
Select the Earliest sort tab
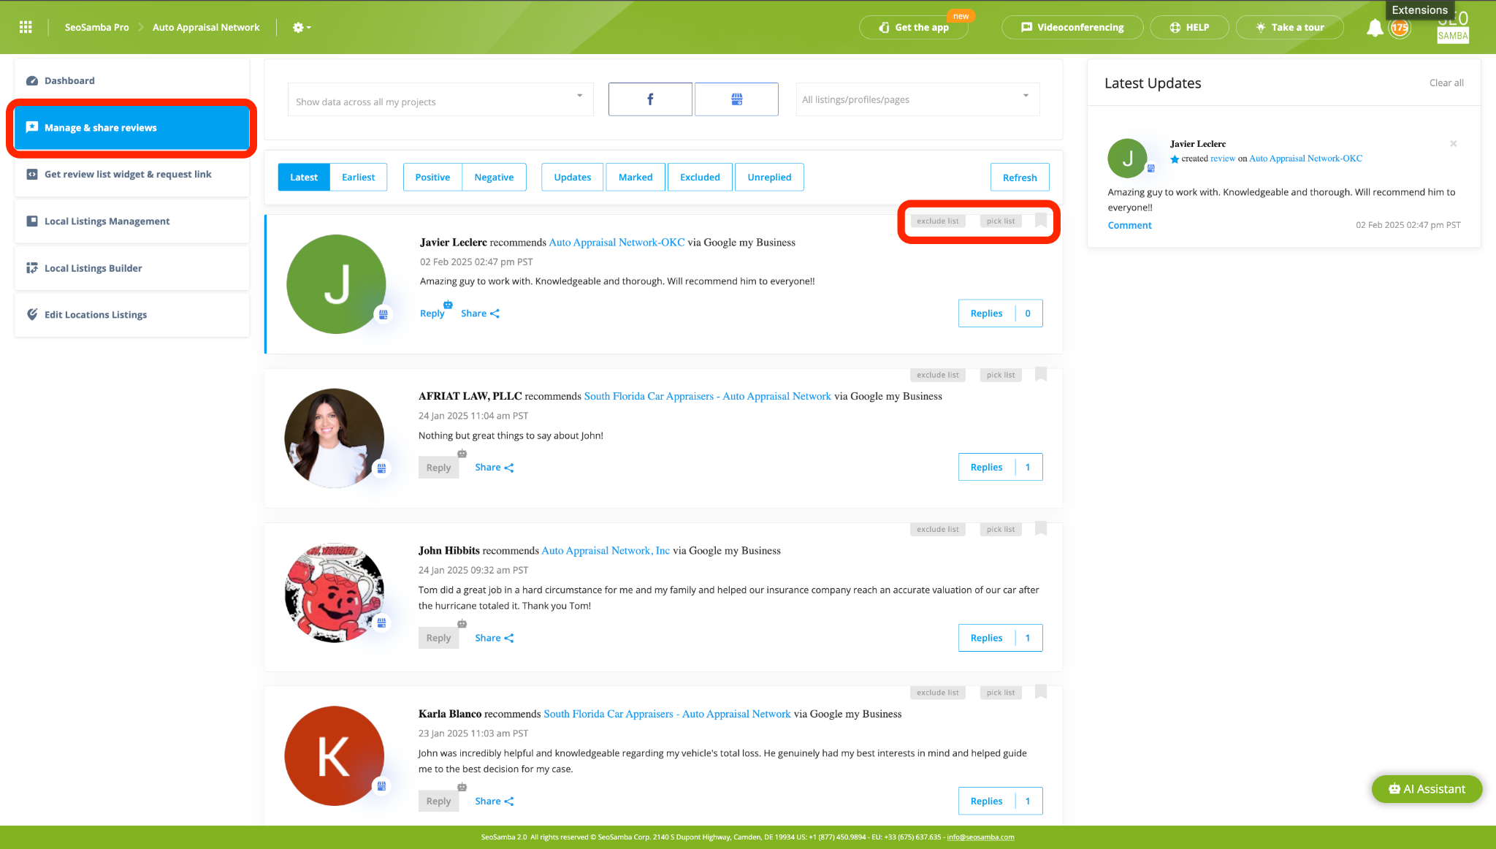[358, 177]
